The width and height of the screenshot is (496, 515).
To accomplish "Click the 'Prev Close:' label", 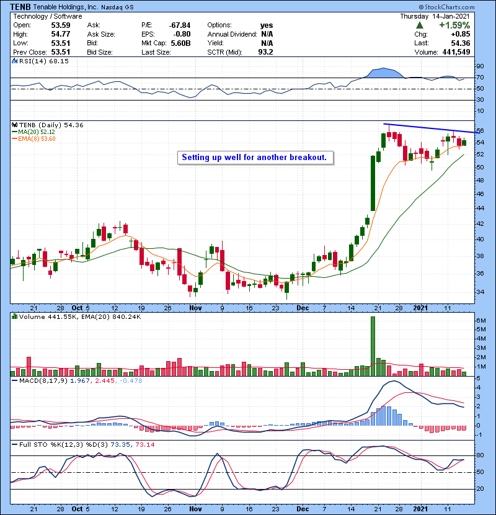I will point(30,52).
